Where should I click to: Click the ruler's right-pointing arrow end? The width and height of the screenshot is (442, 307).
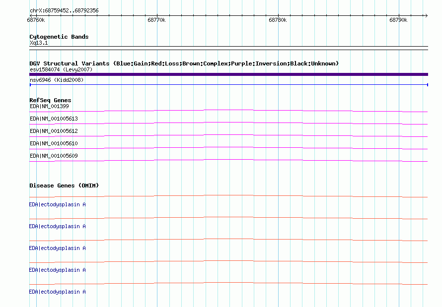coord(426,16)
